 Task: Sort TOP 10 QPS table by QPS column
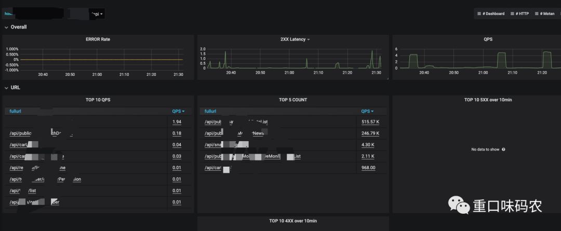click(178, 111)
